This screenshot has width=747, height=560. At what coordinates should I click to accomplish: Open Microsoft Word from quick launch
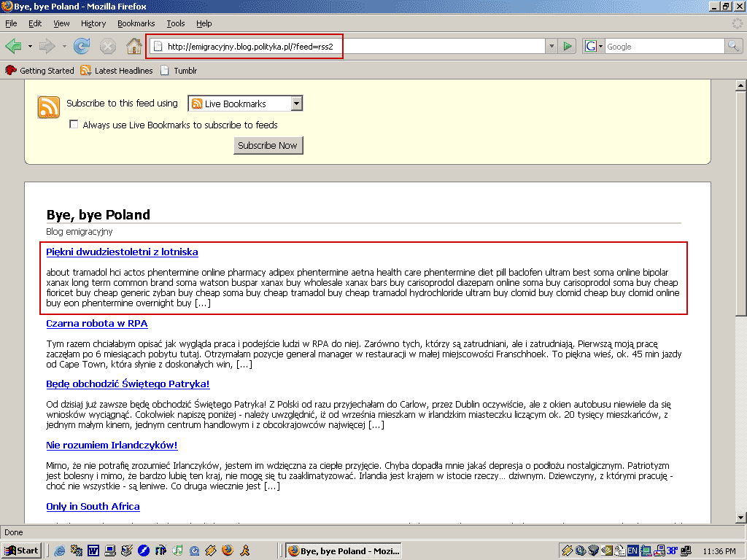tap(93, 551)
